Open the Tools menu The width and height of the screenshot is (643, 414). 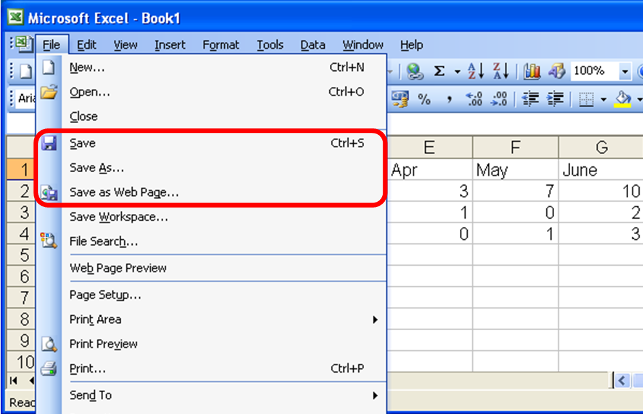tap(270, 44)
